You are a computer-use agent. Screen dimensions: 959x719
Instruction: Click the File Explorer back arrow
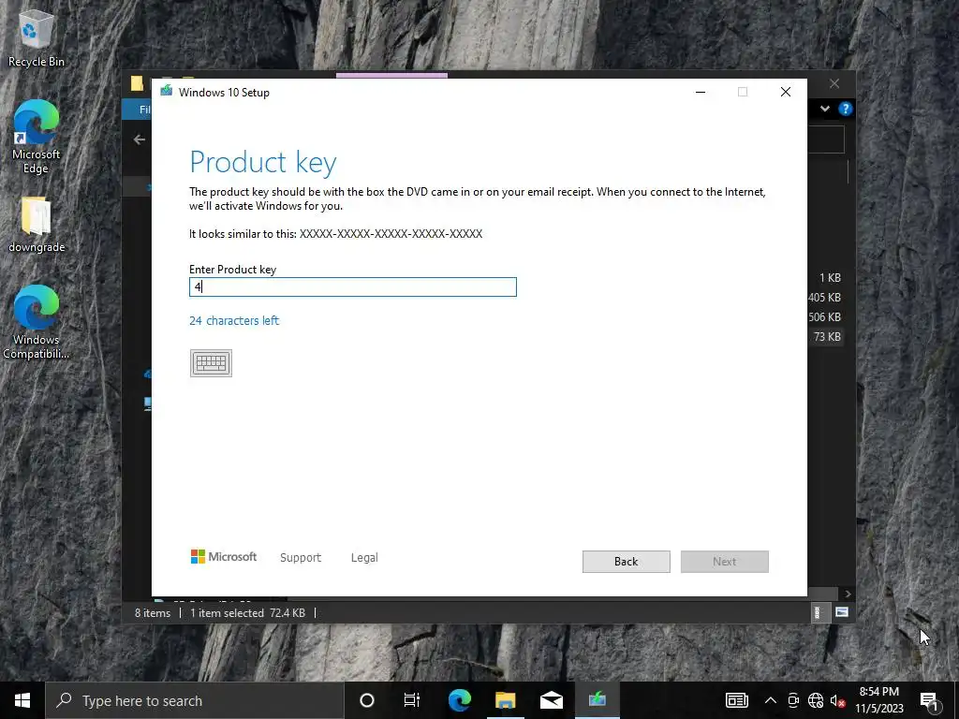pos(140,139)
